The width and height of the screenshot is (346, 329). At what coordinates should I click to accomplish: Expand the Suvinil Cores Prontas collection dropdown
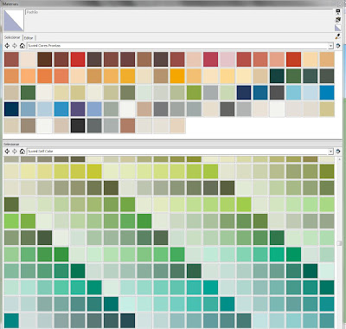pyautogui.click(x=330, y=46)
